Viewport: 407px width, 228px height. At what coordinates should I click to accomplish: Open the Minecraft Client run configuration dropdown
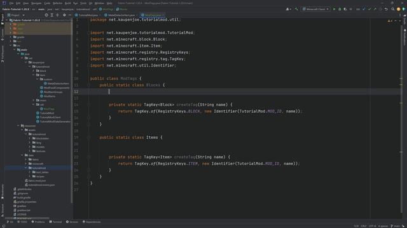point(316,9)
